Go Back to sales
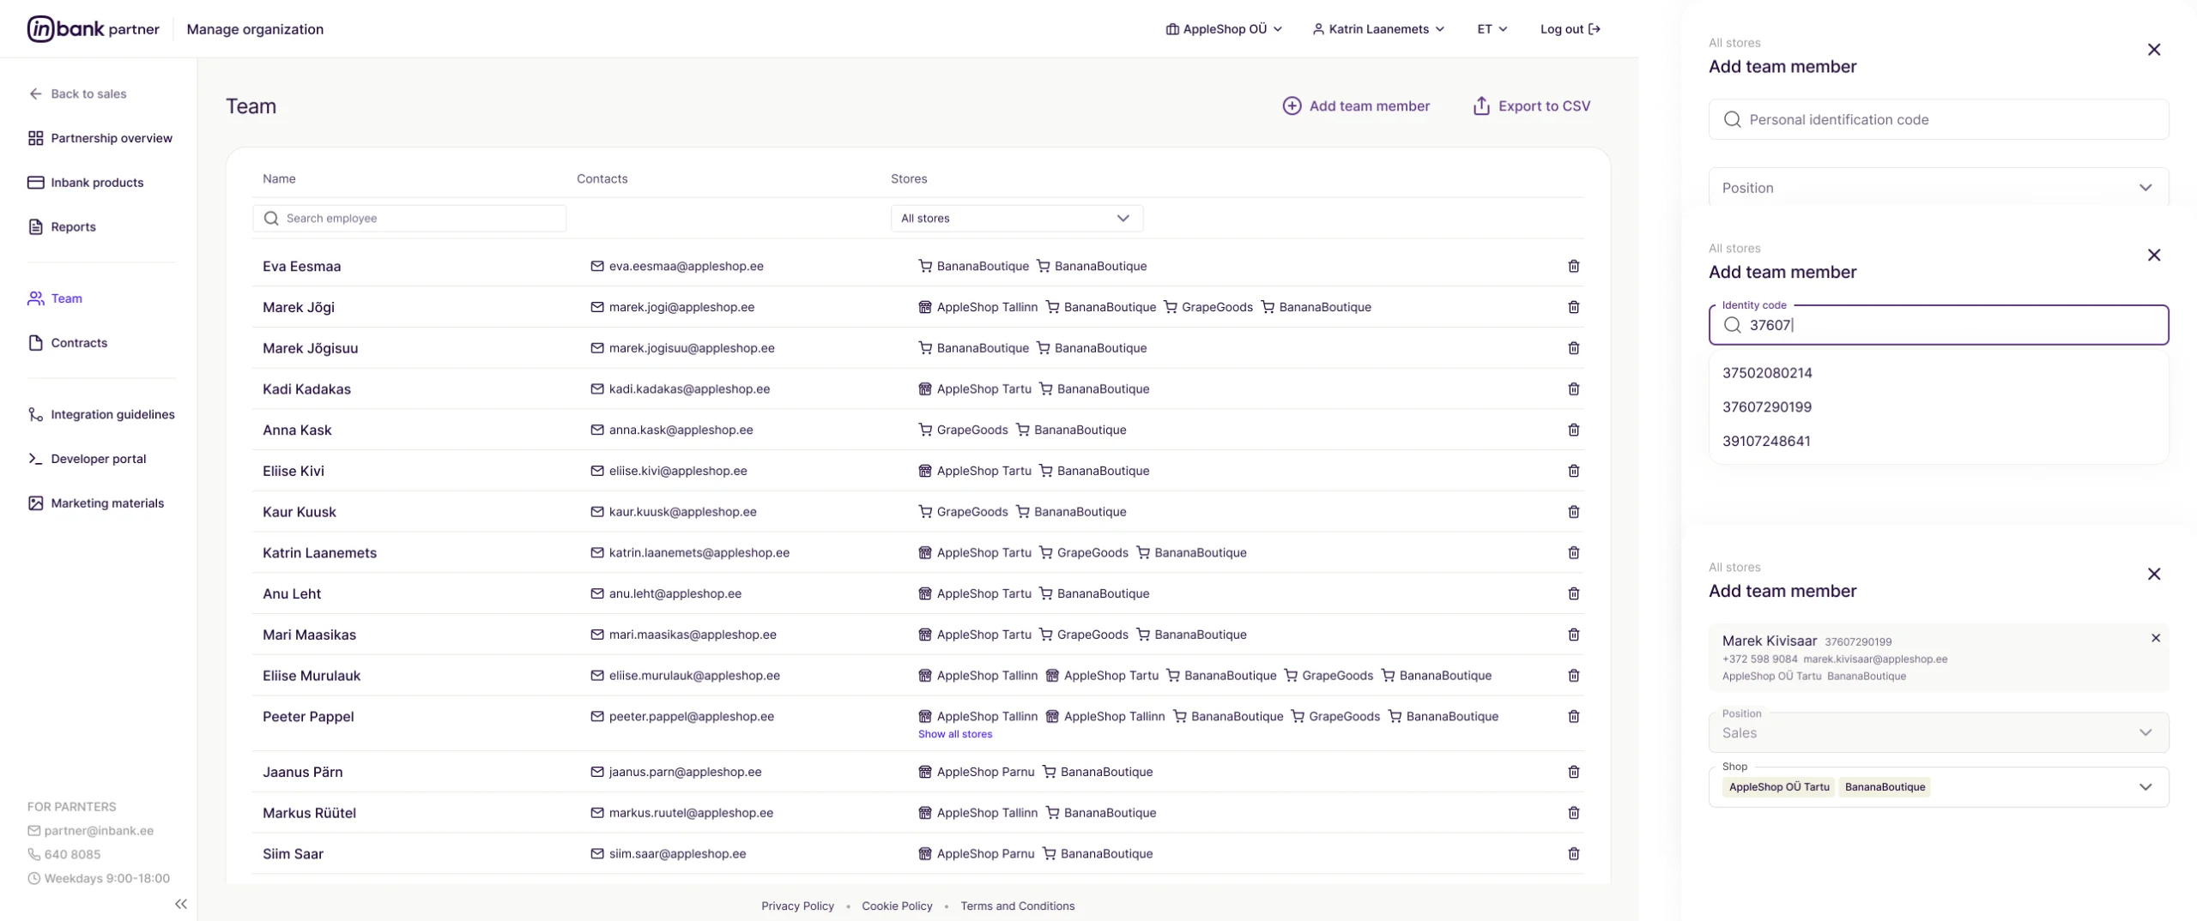The height and width of the screenshot is (921, 2197). (x=77, y=93)
